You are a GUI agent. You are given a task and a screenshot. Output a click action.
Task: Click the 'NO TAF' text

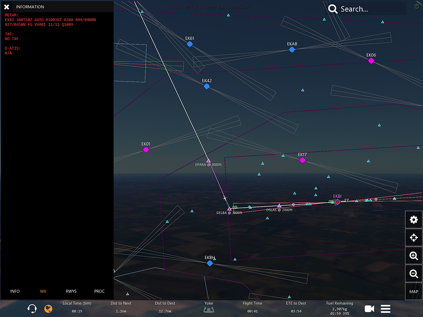pyautogui.click(x=12, y=39)
